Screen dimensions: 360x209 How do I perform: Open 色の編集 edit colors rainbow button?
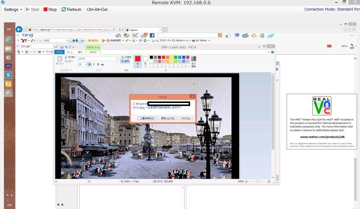coord(193,61)
